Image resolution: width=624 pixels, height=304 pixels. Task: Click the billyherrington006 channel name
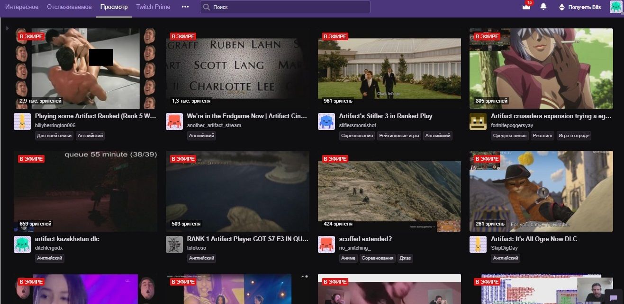[55, 125]
